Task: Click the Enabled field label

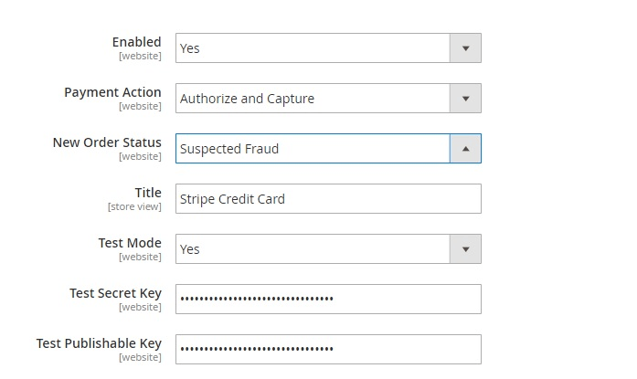Action: tap(136, 42)
